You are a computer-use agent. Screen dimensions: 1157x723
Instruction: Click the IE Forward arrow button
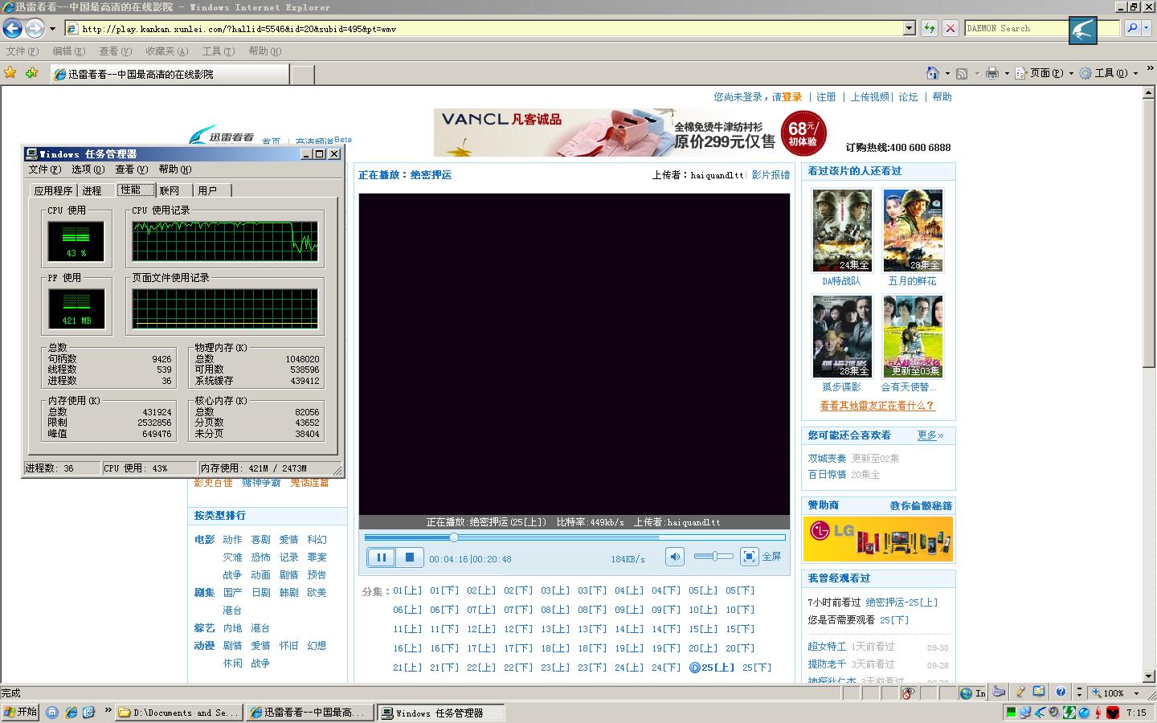pyautogui.click(x=35, y=29)
